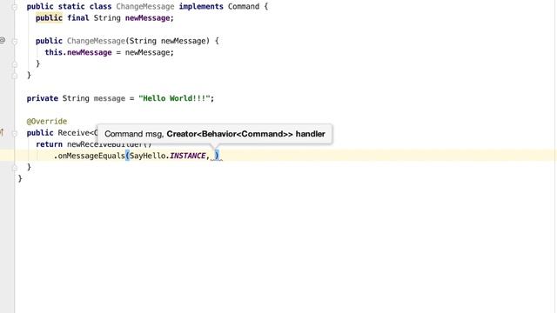Image resolution: width=557 pixels, height=313 pixels.
Task: Click the italic 'INSTANCE' constant
Action: pos(188,156)
